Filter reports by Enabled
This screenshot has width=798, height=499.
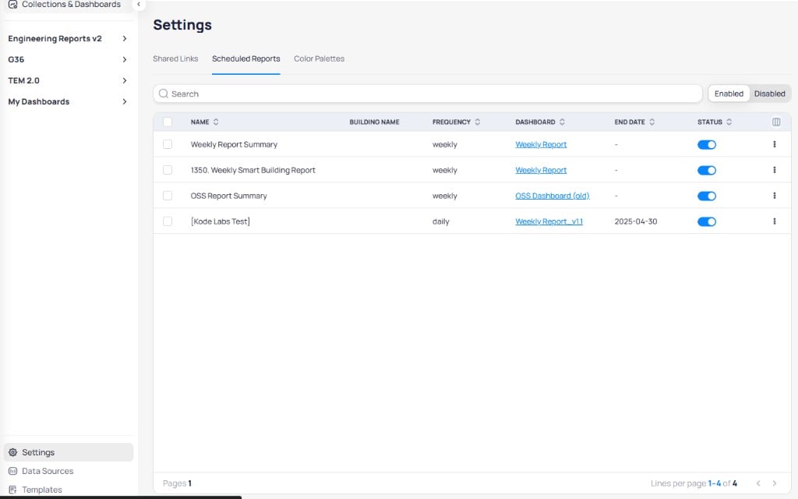(x=729, y=94)
